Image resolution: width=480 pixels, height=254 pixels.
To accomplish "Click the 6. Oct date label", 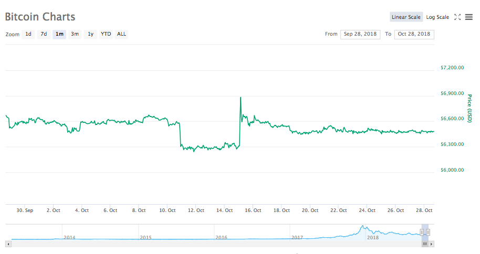I will pos(110,210).
